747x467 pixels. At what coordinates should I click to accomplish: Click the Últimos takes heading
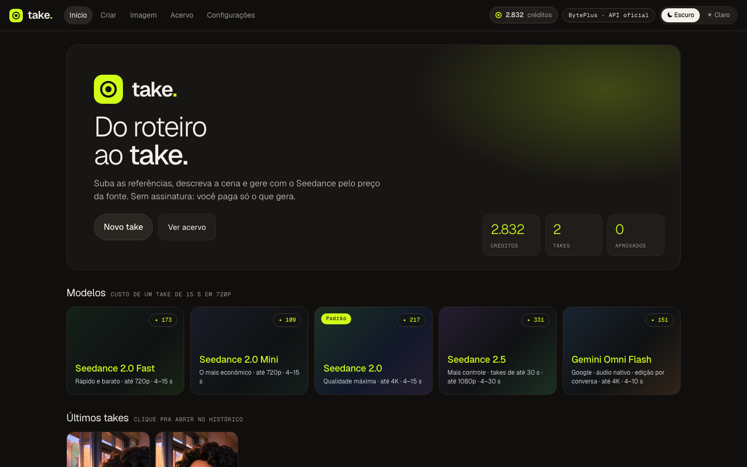pyautogui.click(x=98, y=418)
